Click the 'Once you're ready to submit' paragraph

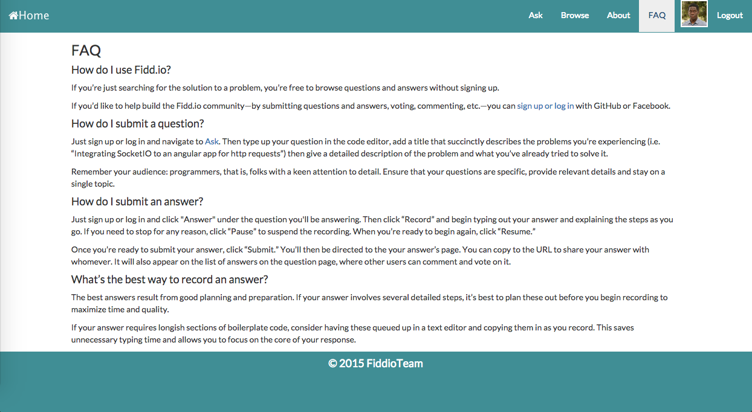360,256
